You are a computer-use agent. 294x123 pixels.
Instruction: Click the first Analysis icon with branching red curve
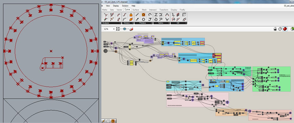[106, 15]
